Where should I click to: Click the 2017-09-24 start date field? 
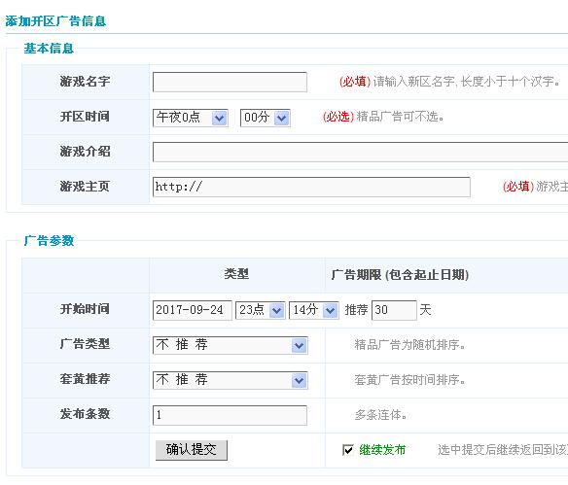click(192, 310)
